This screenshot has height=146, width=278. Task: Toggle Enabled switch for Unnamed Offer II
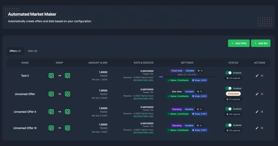[x=229, y=109]
